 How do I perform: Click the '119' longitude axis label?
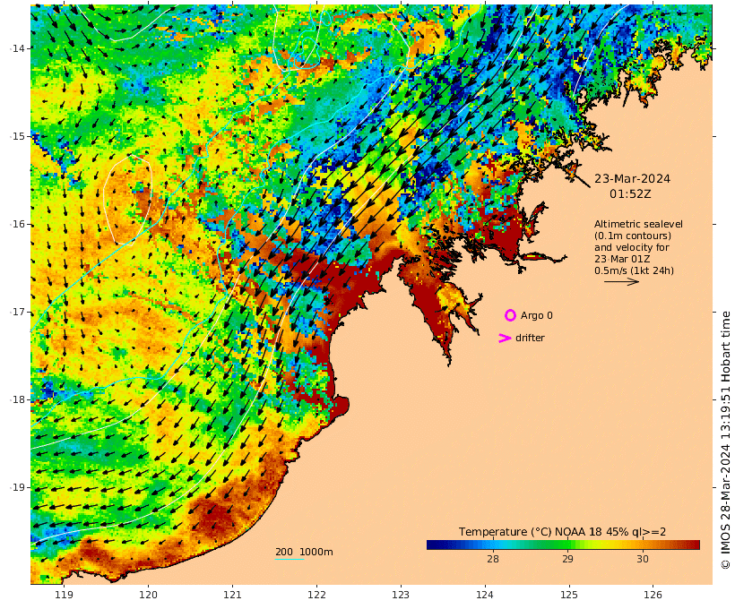click(x=65, y=595)
